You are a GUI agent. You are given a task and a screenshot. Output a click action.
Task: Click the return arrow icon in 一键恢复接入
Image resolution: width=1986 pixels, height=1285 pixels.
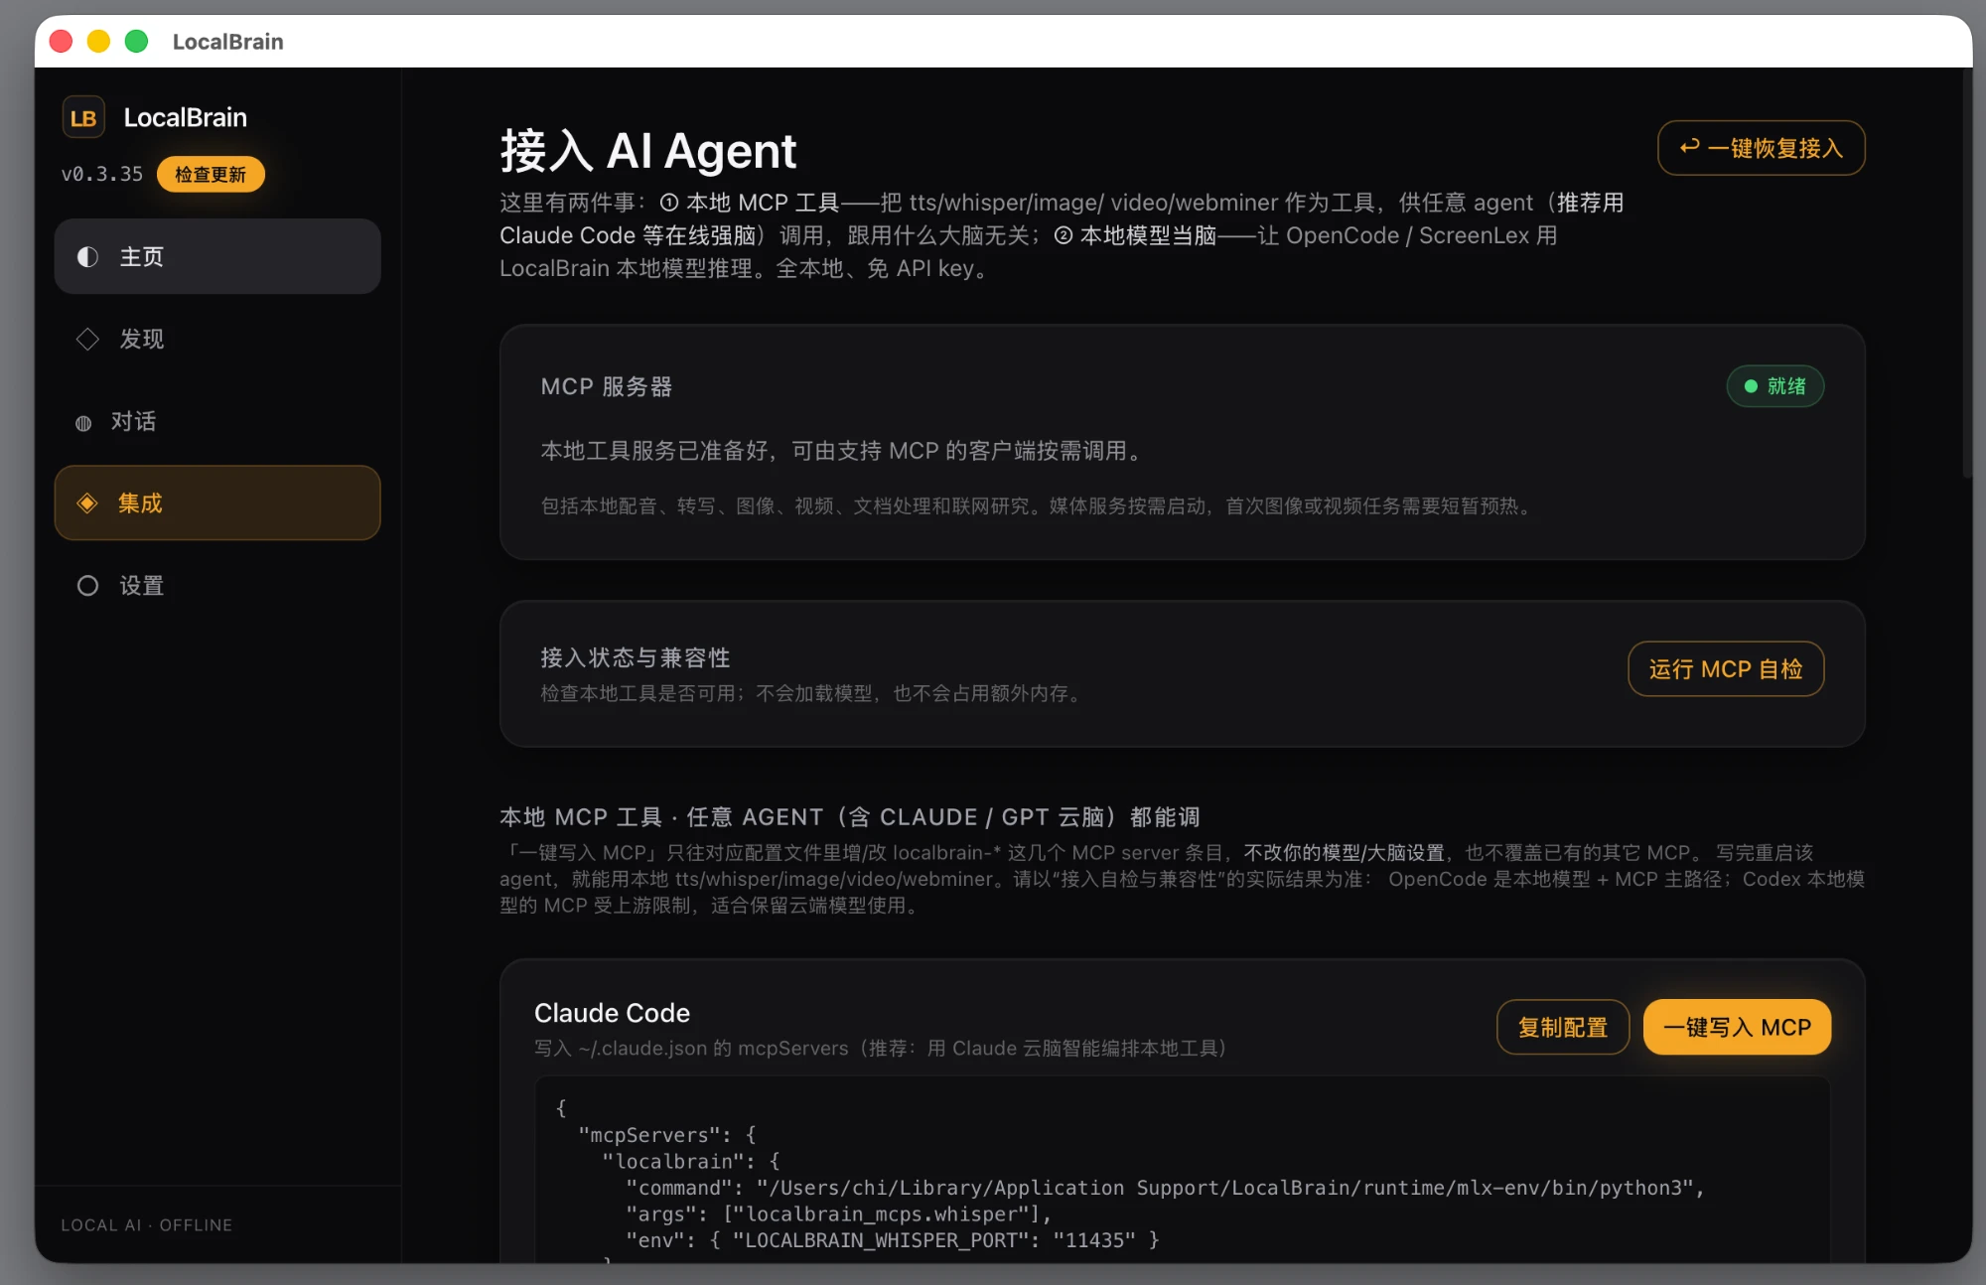point(1689,148)
